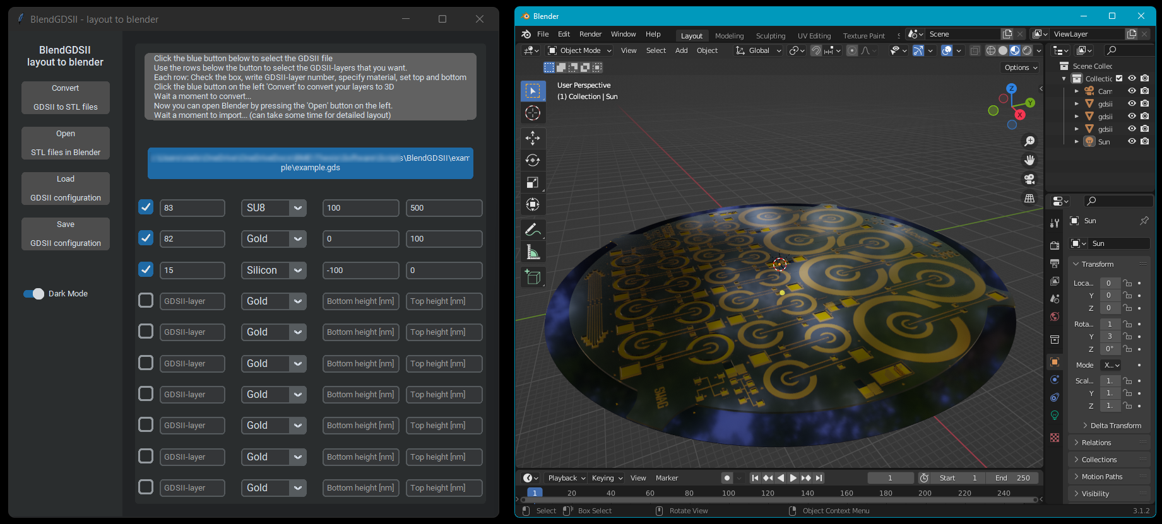
Task: Switch to the Modeling workspace tab
Action: [x=729, y=36]
